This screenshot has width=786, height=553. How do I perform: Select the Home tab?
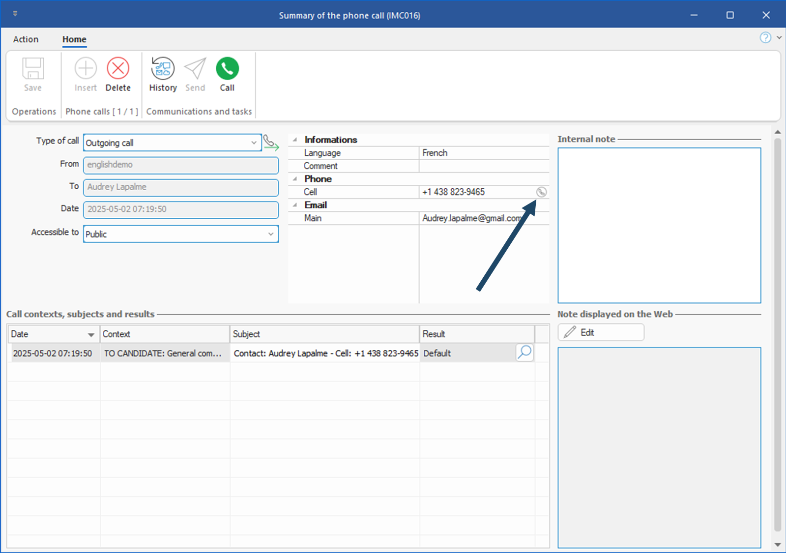click(74, 39)
